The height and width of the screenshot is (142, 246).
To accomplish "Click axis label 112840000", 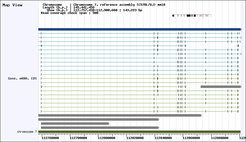I will [x=163, y=138].
